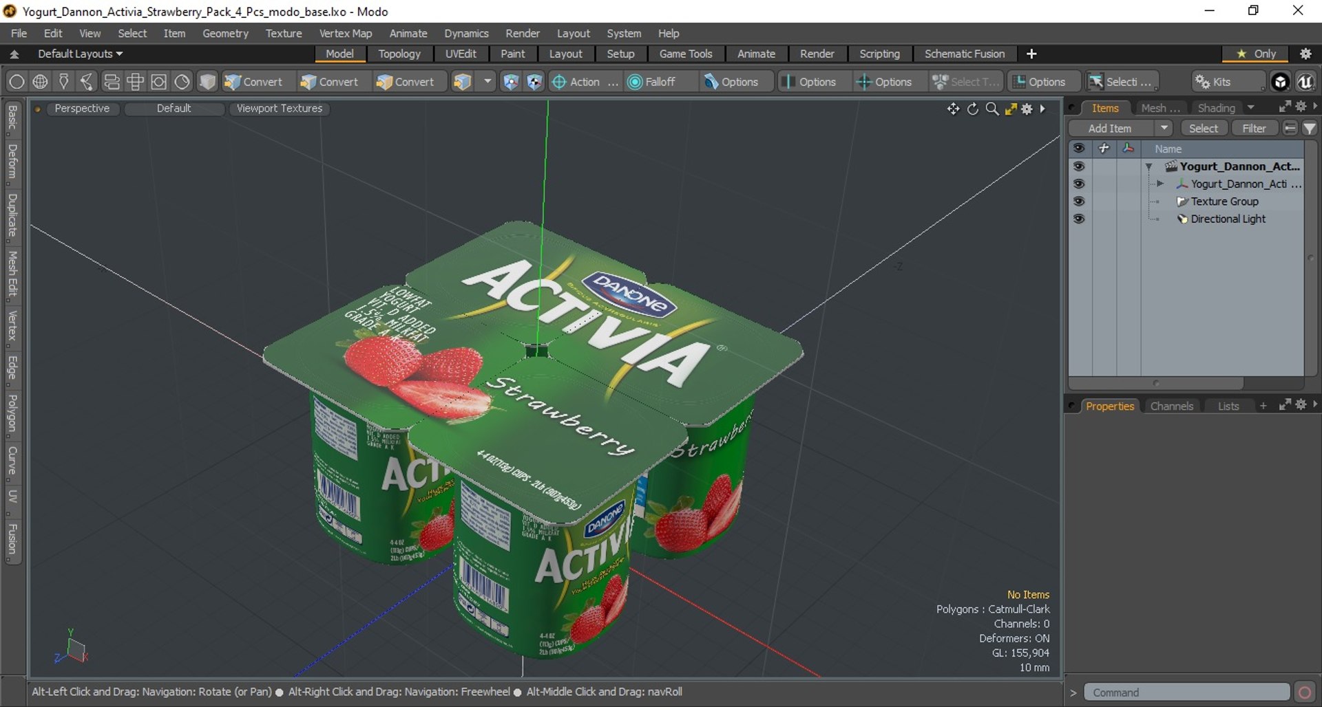
Task: Collapse the Yogurt_Dannon_Act scene tree
Action: click(x=1148, y=166)
